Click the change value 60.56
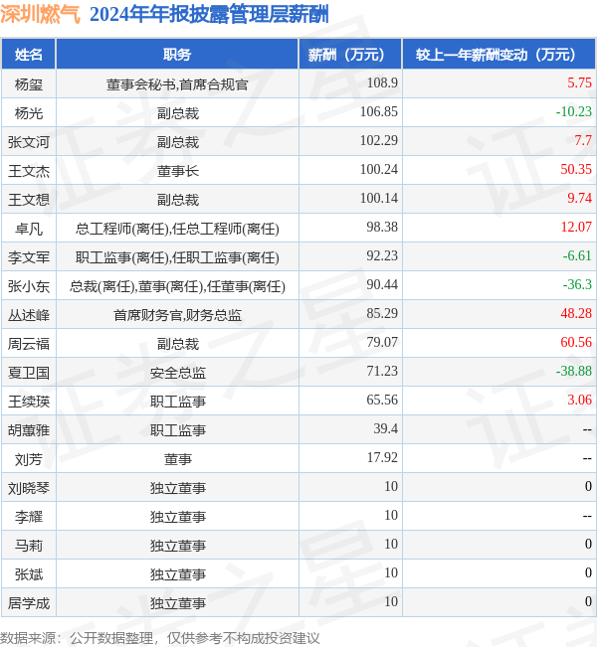 [x=576, y=342]
